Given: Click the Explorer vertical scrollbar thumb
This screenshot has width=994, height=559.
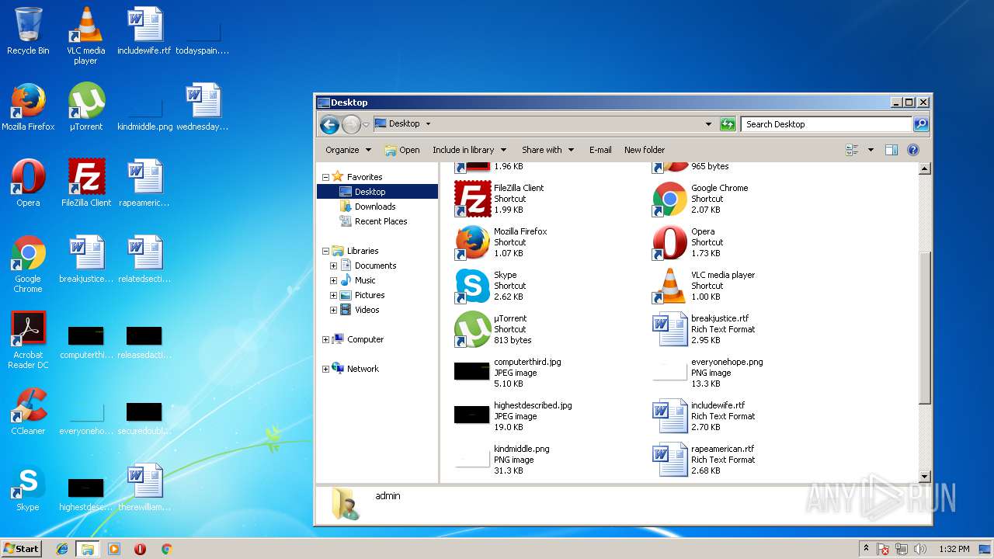Looking at the screenshot, I should tap(924, 327).
